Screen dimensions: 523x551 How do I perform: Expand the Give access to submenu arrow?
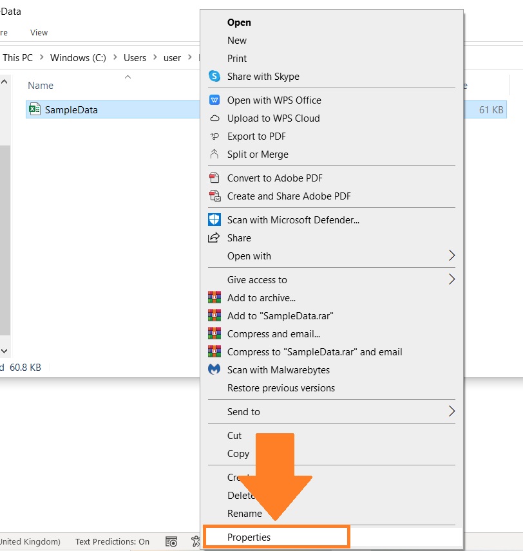pyautogui.click(x=452, y=279)
